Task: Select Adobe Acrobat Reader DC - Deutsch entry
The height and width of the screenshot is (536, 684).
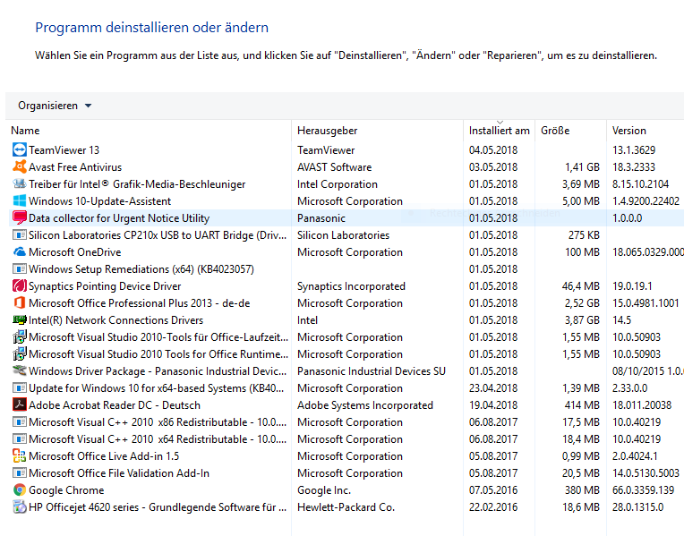Action: click(115, 405)
